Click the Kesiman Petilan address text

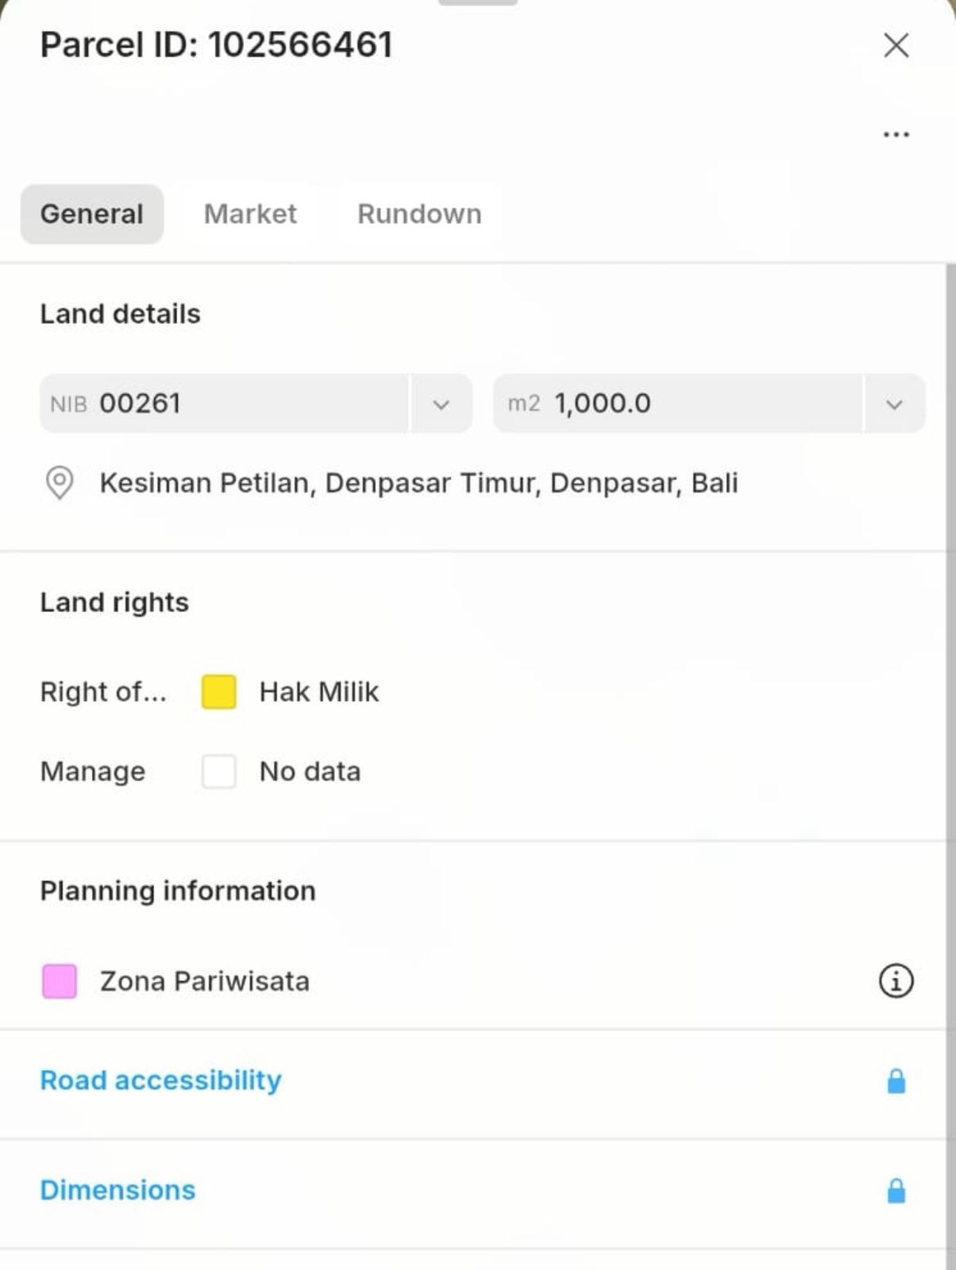click(418, 483)
